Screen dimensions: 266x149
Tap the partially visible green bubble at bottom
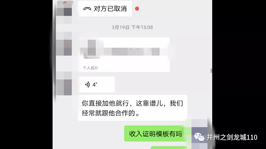click(x=169, y=148)
